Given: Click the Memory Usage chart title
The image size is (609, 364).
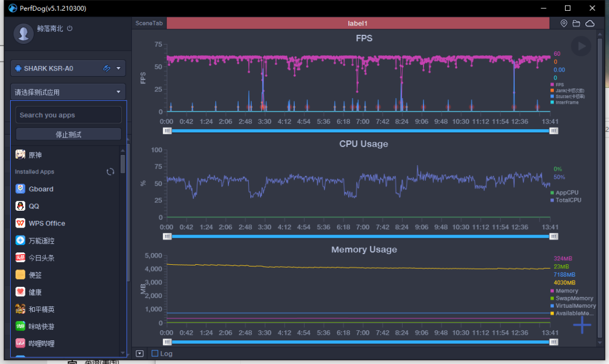Looking at the screenshot, I should [x=364, y=250].
